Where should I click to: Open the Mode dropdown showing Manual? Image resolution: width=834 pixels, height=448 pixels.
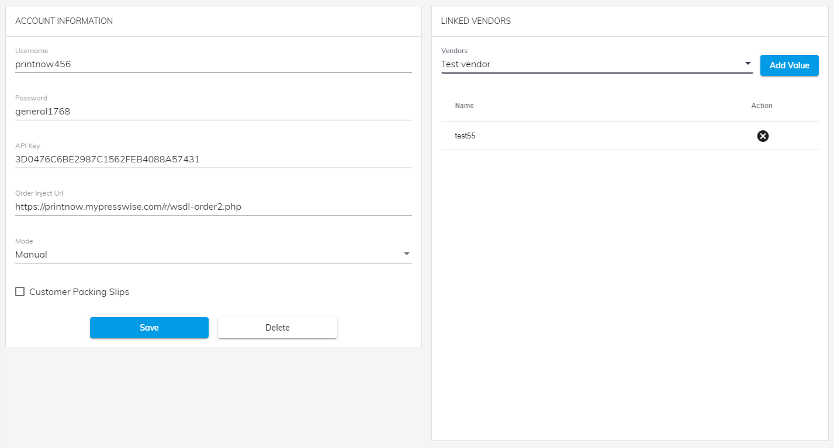pyautogui.click(x=213, y=254)
